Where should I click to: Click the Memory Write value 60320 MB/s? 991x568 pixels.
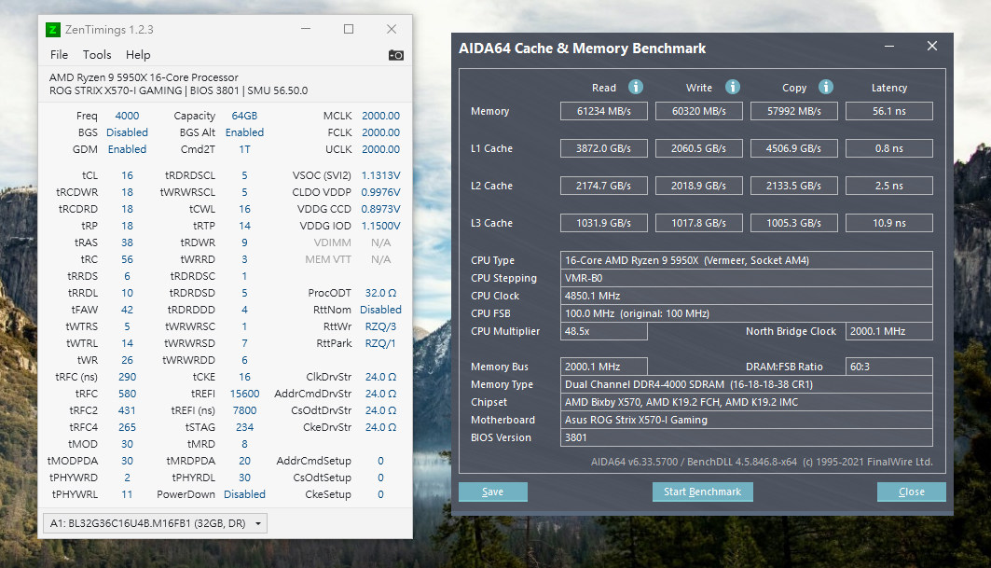click(x=699, y=111)
